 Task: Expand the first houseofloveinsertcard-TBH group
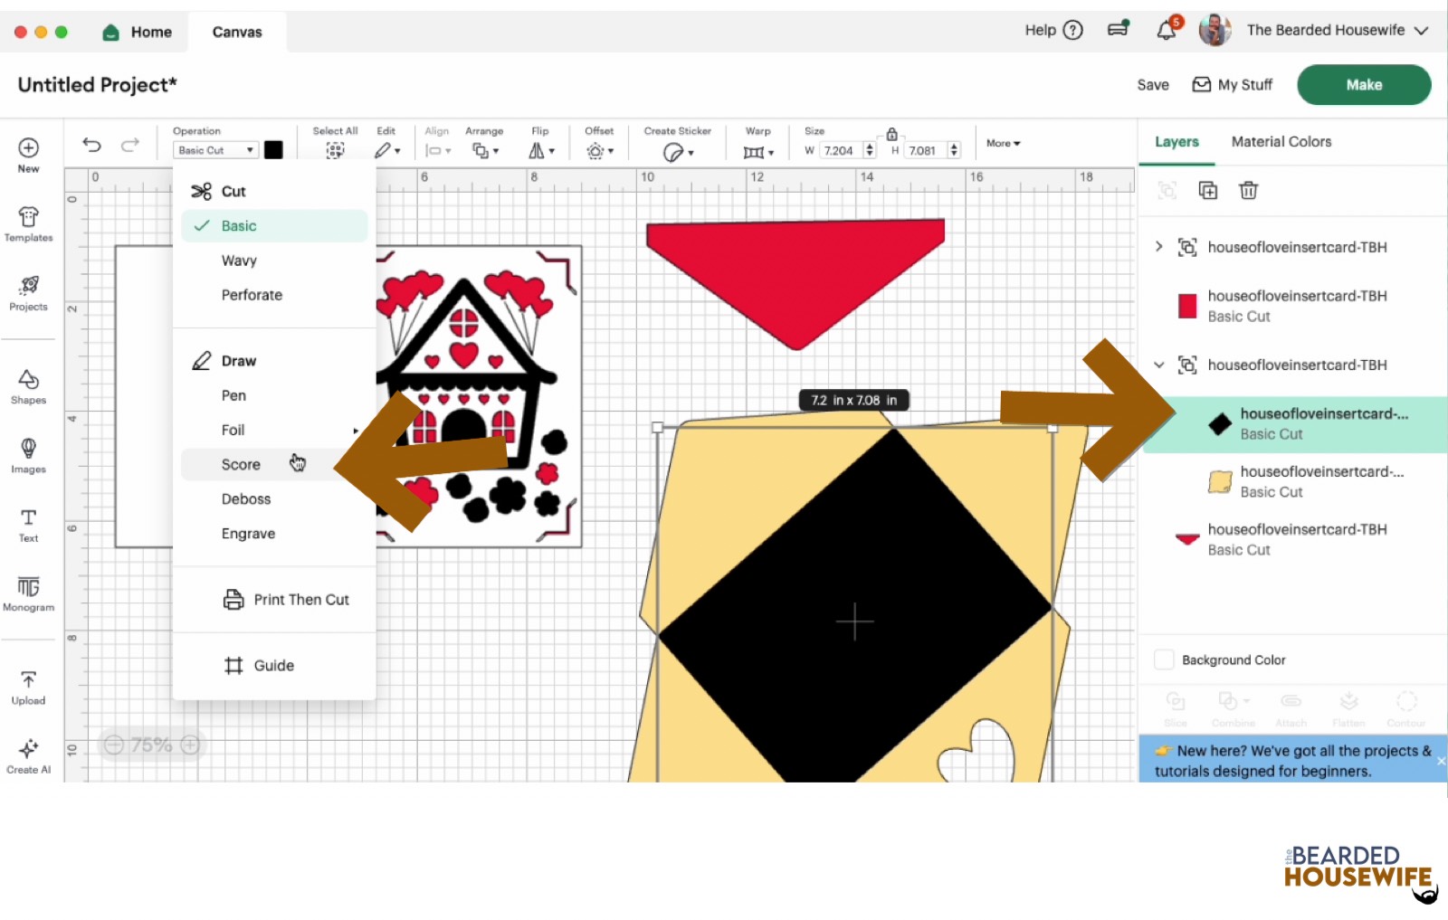pyautogui.click(x=1158, y=246)
